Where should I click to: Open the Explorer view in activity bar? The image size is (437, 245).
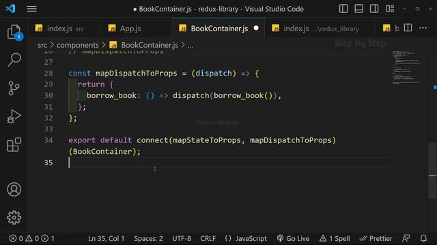(x=14, y=32)
